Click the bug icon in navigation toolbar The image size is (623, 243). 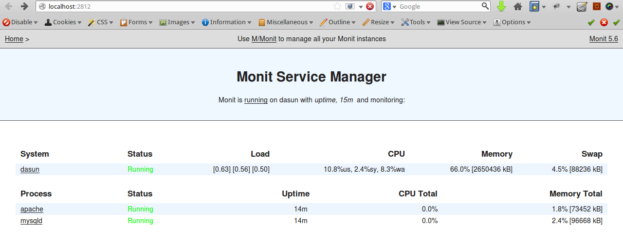(557, 6)
